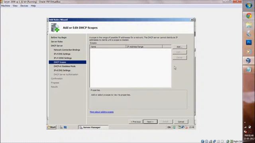Close the Add Roles Wizard with X
255x143 pixels.
pyautogui.click(x=192, y=19)
